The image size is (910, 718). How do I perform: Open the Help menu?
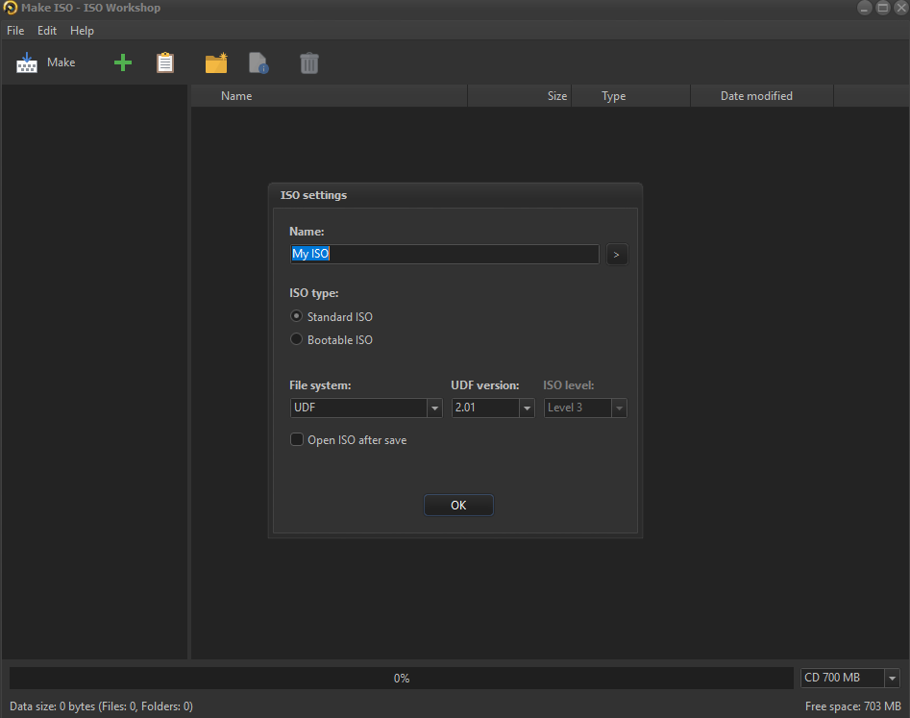tap(82, 31)
